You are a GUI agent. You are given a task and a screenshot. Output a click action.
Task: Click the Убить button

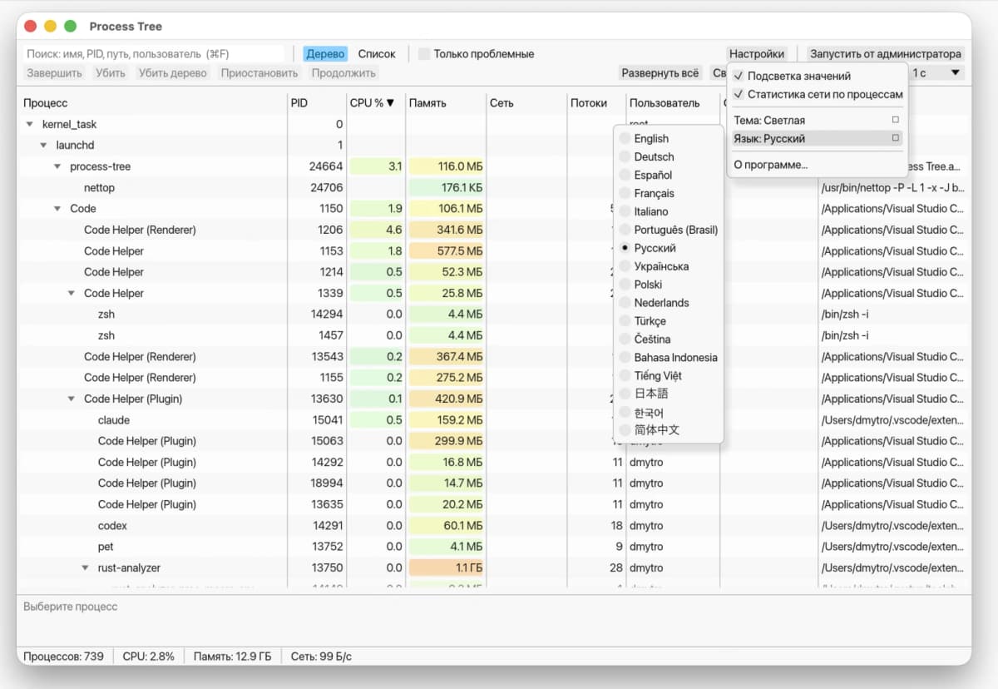coord(111,73)
